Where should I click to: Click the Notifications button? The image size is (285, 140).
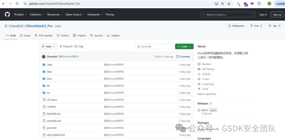tap(236, 26)
